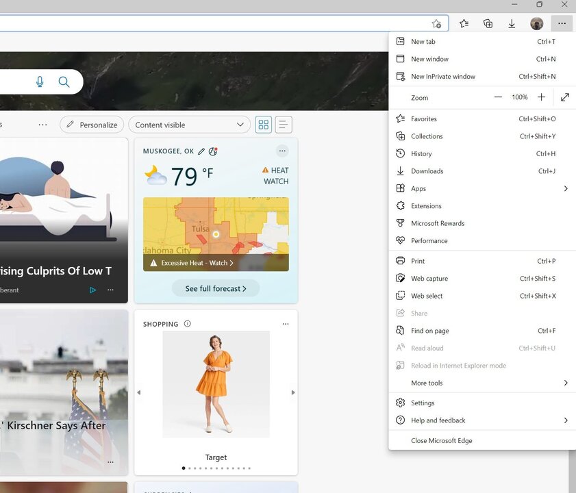This screenshot has width=576, height=493.
Task: Expand the Apps submenu chevron
Action: (x=566, y=188)
